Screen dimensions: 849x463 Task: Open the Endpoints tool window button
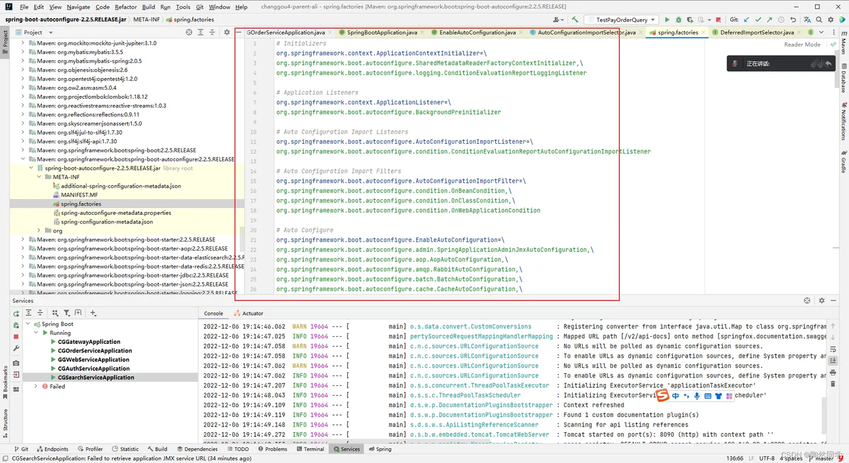point(52,449)
